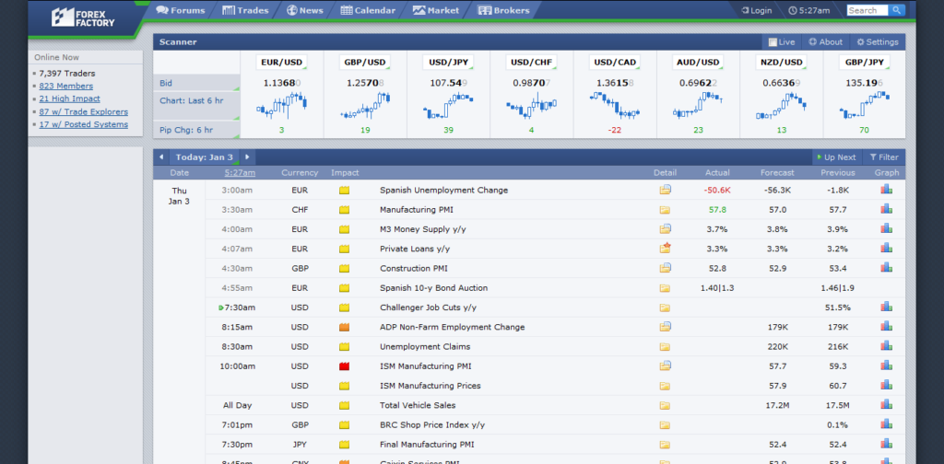
Task: Open graph icon for ADP Non-Farm Employment Change
Action: 886,326
